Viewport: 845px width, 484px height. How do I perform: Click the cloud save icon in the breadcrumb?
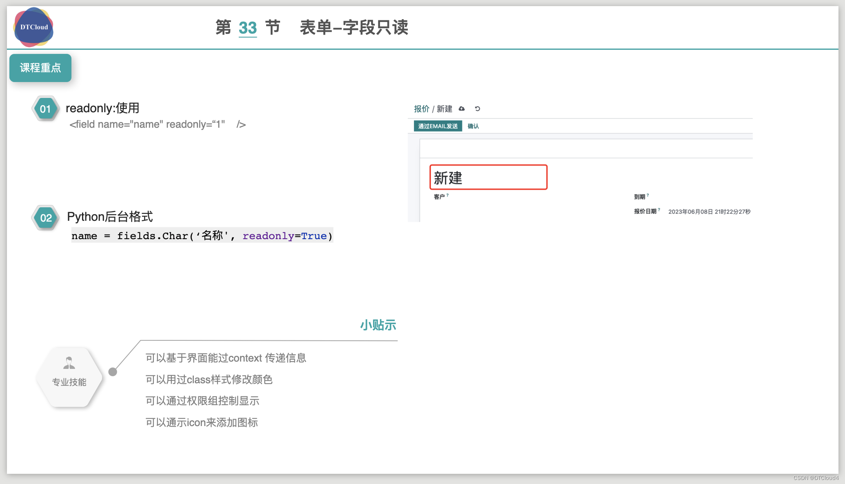462,109
